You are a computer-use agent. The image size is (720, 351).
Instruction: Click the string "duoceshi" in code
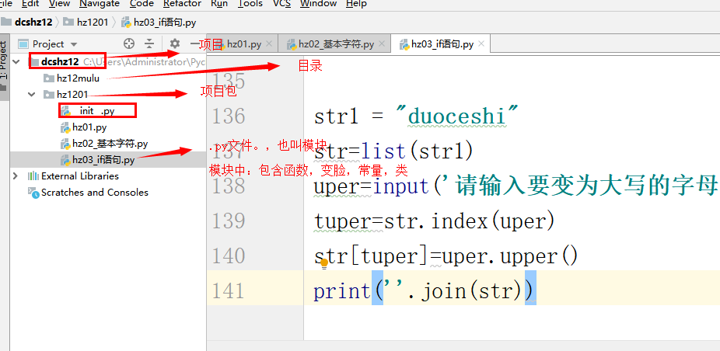click(x=457, y=116)
